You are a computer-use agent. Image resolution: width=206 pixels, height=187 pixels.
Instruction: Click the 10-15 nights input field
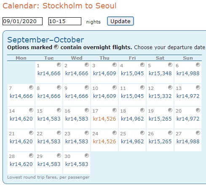(x=65, y=21)
